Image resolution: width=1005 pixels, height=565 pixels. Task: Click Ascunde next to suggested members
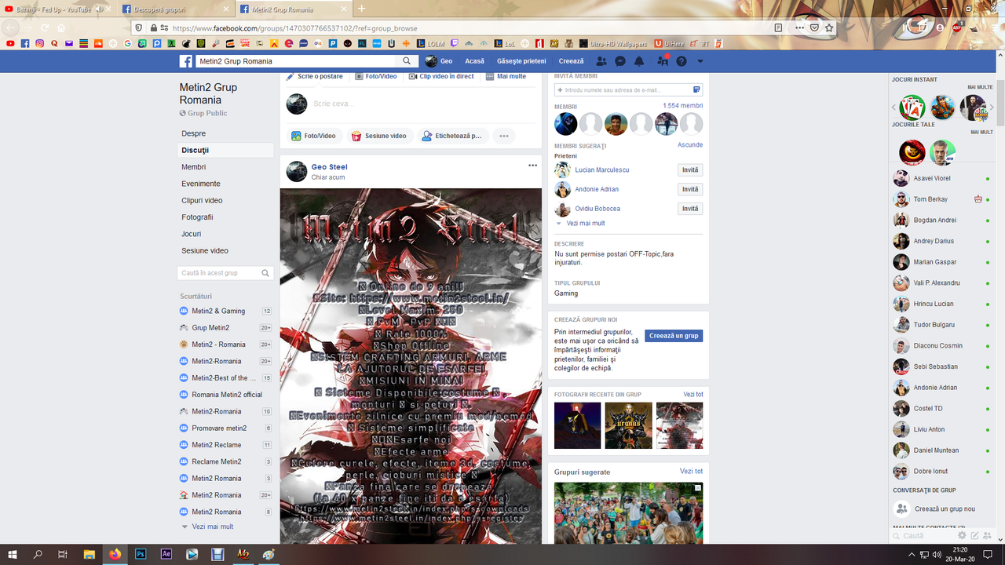tap(690, 145)
